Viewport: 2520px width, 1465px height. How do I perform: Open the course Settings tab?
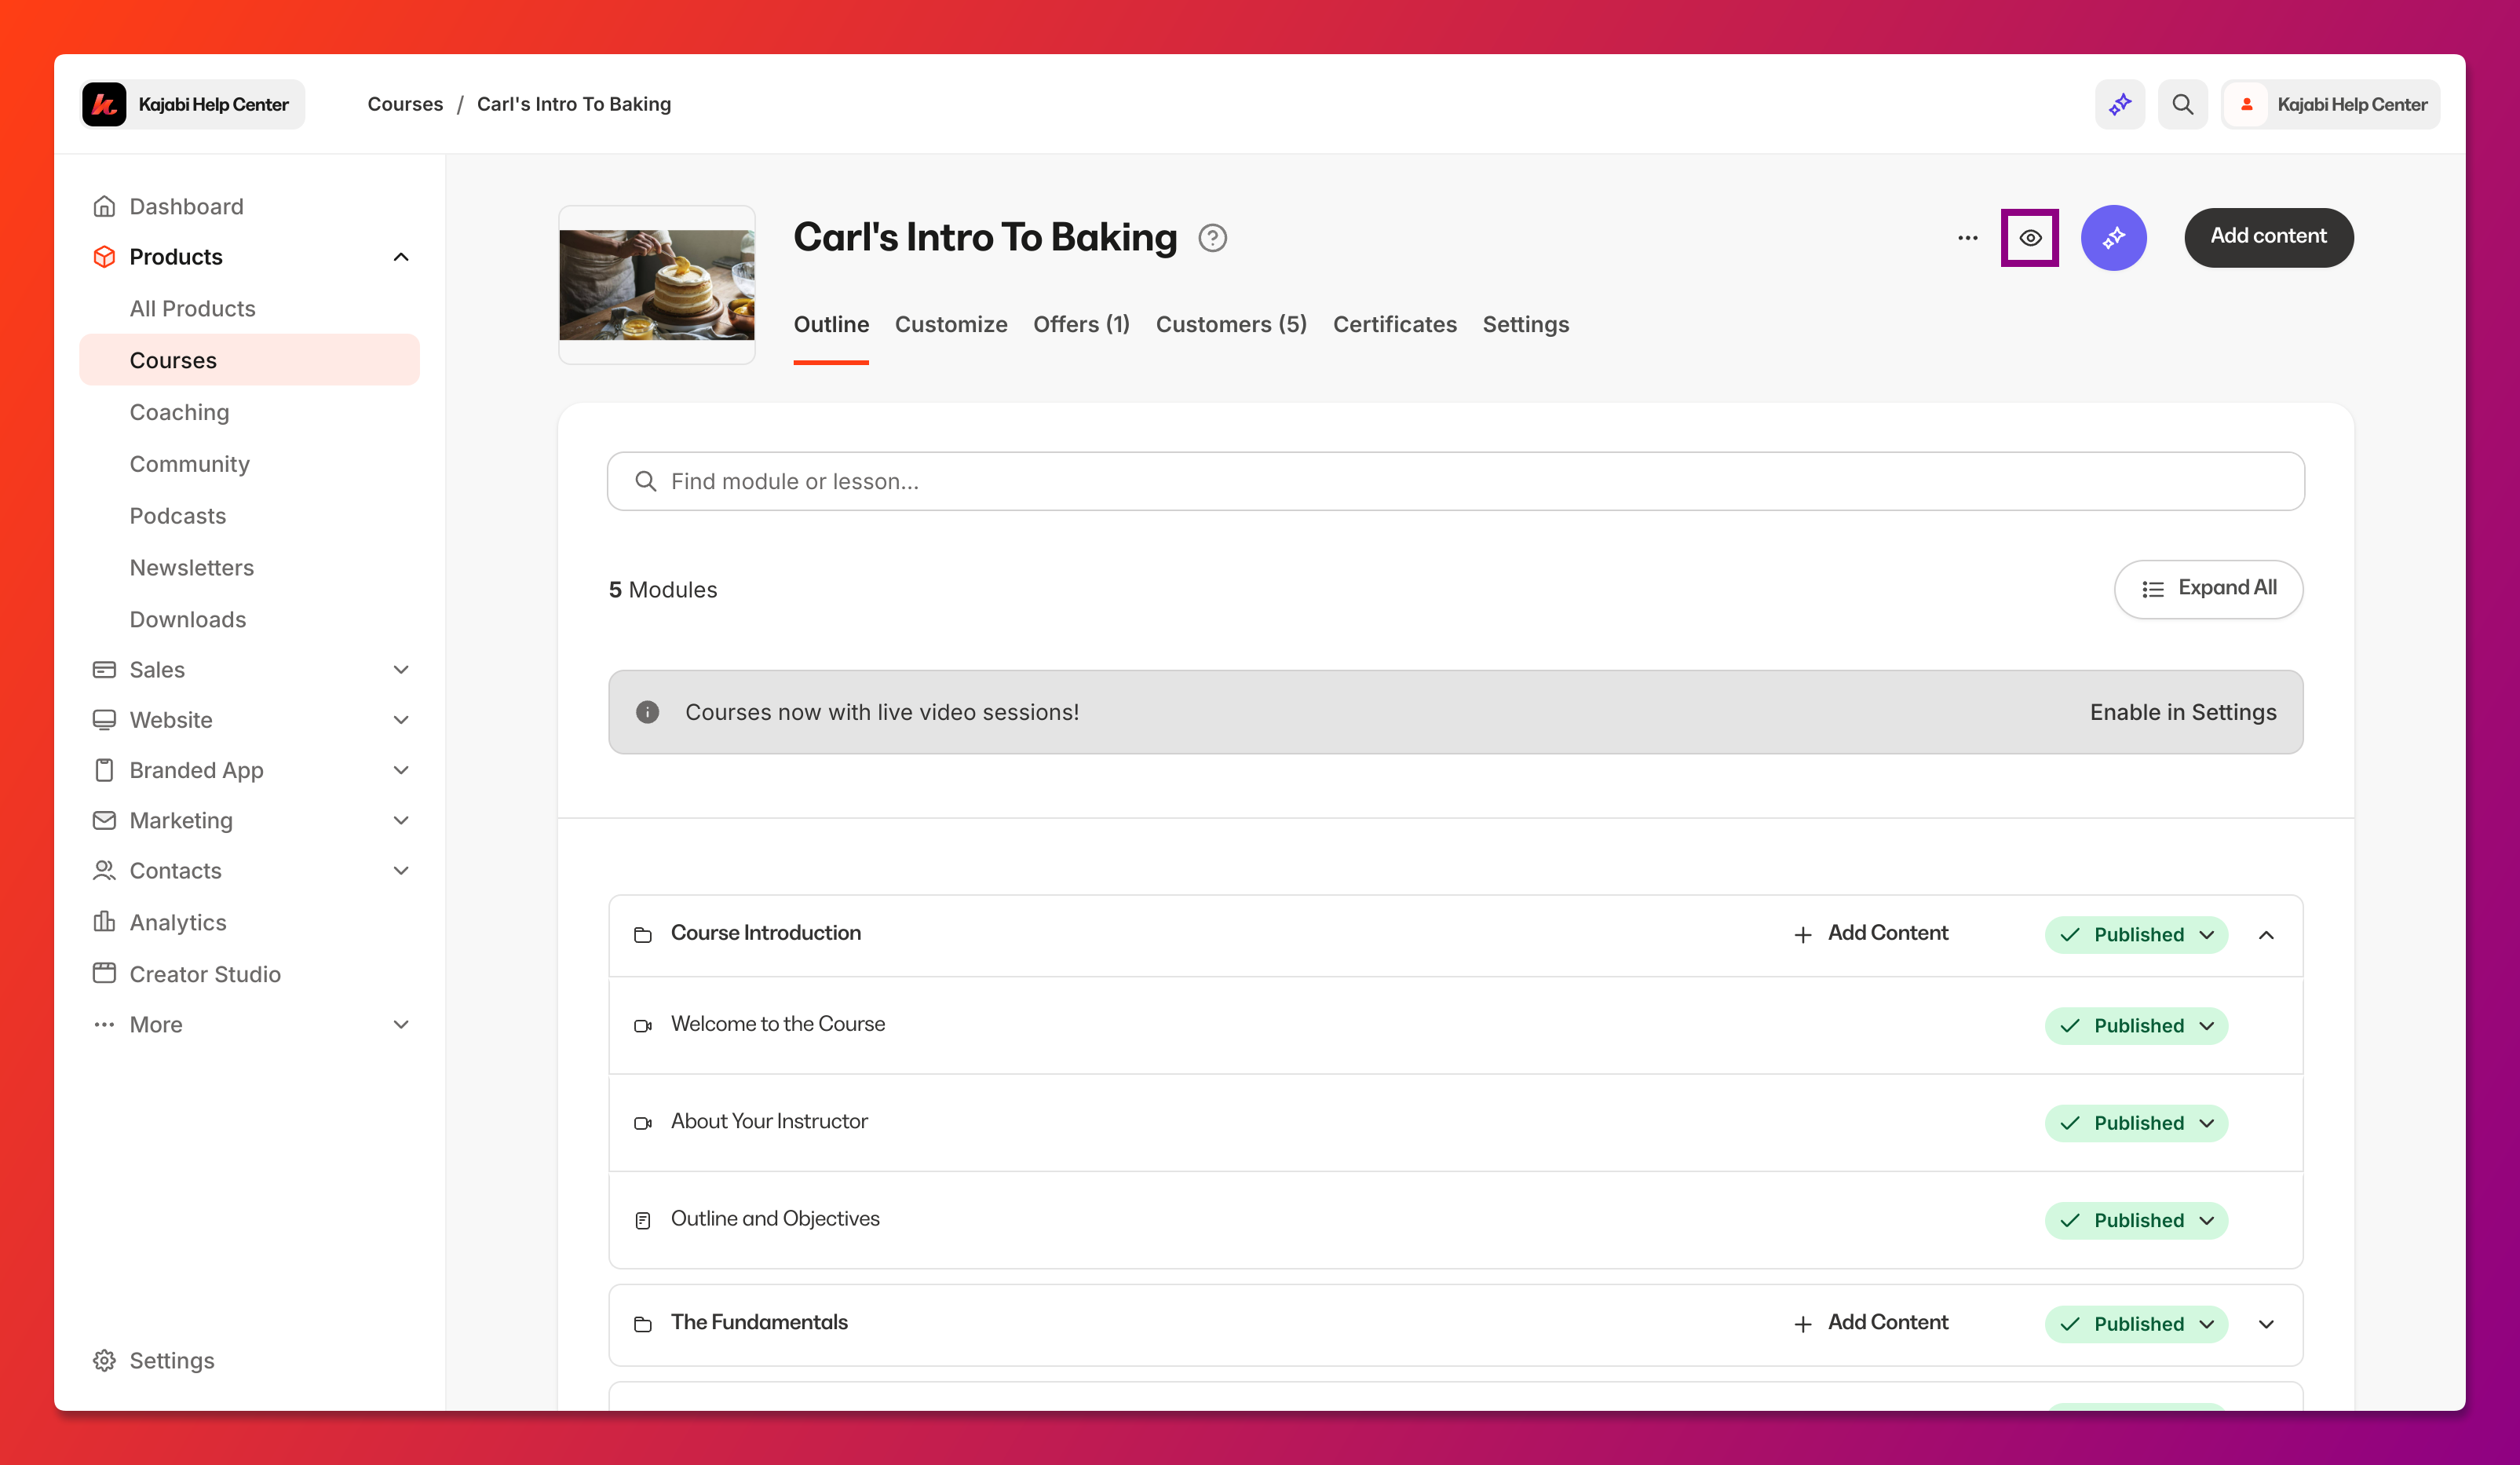pyautogui.click(x=1525, y=324)
